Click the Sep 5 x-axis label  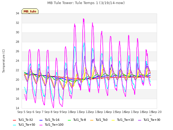[21, 112]
